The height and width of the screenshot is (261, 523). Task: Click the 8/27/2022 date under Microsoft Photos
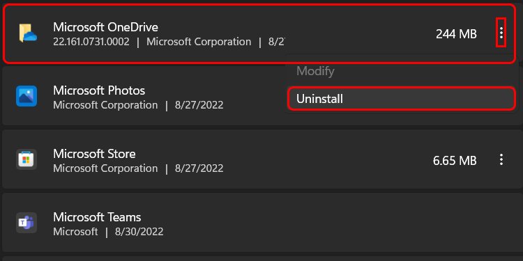click(199, 105)
